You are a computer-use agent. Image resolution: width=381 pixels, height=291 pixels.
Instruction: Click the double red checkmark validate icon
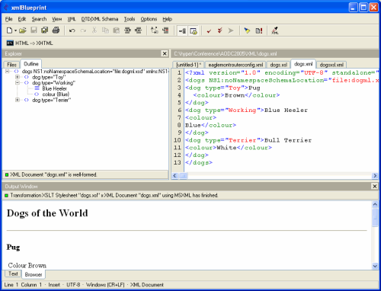click(220, 30)
